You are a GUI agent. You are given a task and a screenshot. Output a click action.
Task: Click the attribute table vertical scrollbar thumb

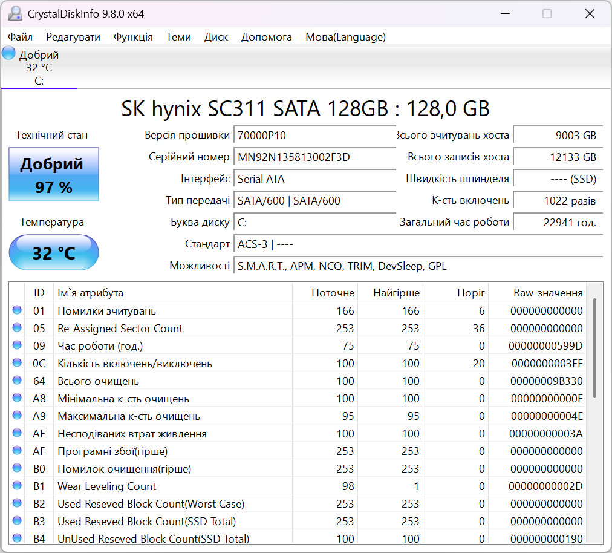pyautogui.click(x=594, y=348)
